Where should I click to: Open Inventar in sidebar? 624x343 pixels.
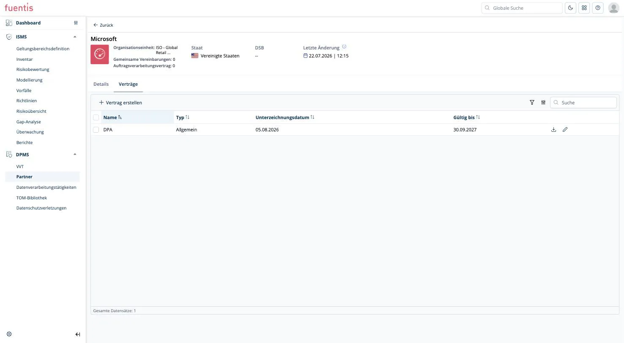pyautogui.click(x=25, y=59)
